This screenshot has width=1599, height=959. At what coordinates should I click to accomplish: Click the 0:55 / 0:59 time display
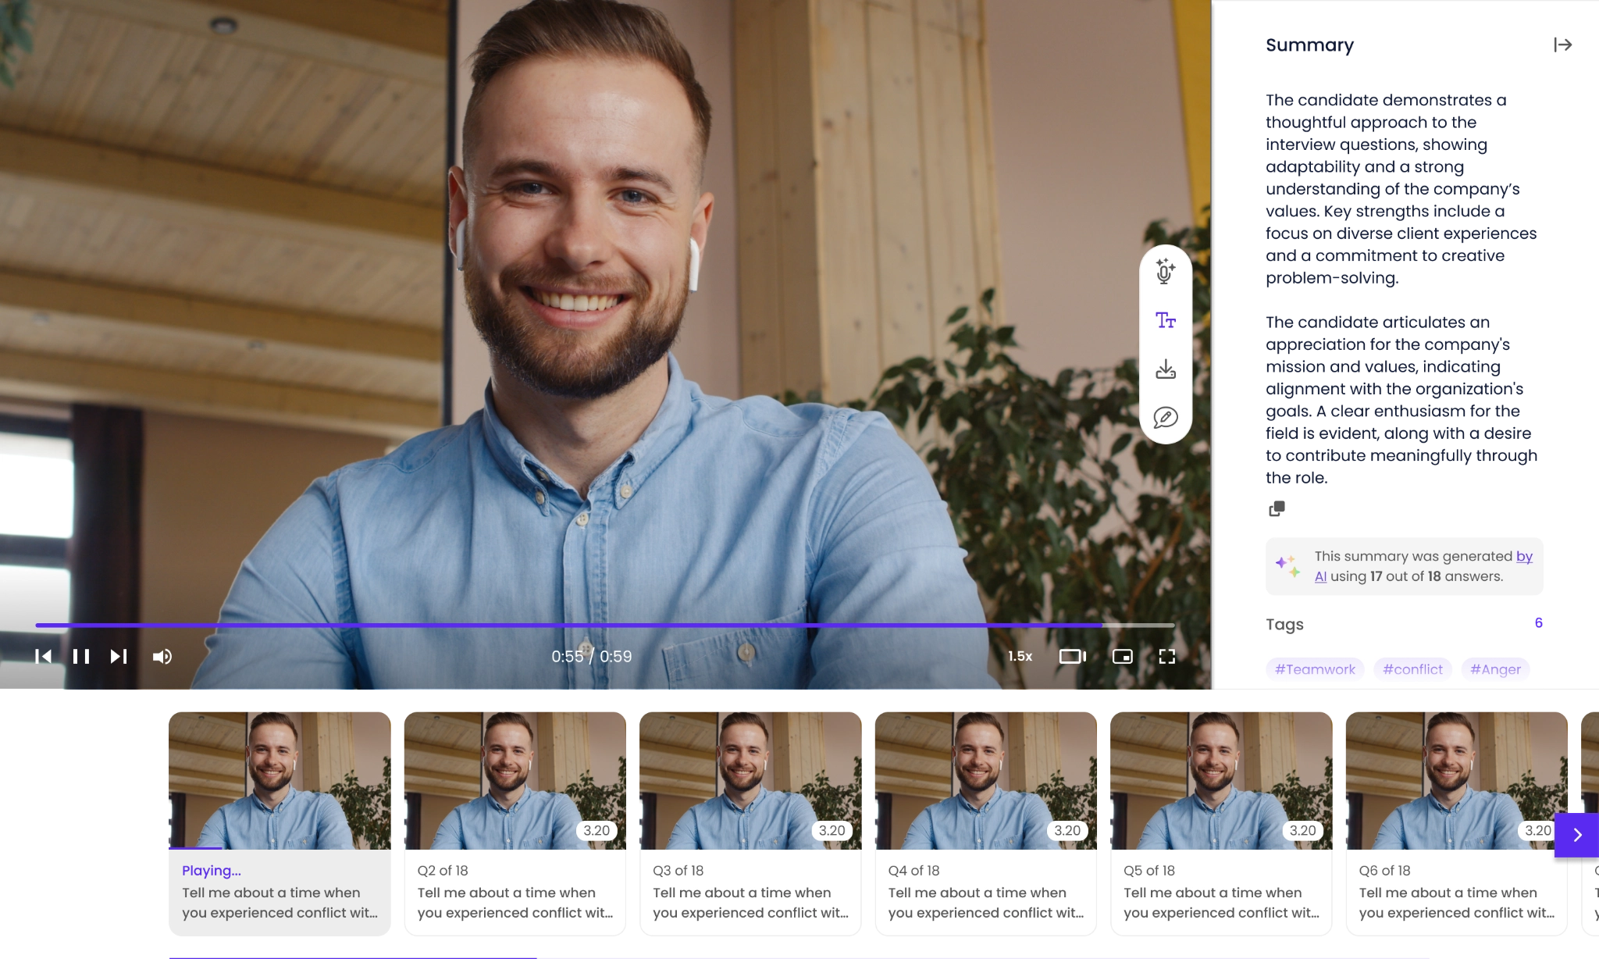(592, 657)
